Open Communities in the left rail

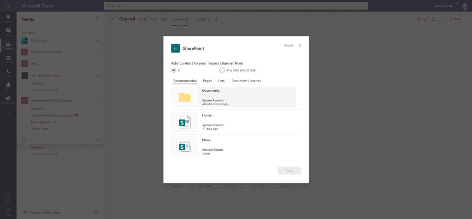(x=8, y=100)
